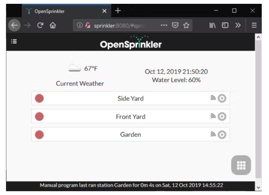Open the browser Library icon

(x=212, y=25)
